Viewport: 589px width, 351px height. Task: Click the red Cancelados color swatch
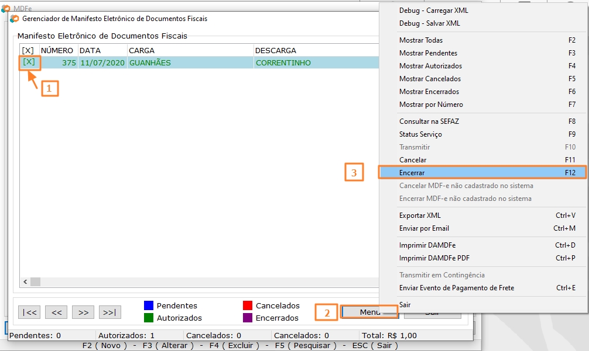click(248, 305)
